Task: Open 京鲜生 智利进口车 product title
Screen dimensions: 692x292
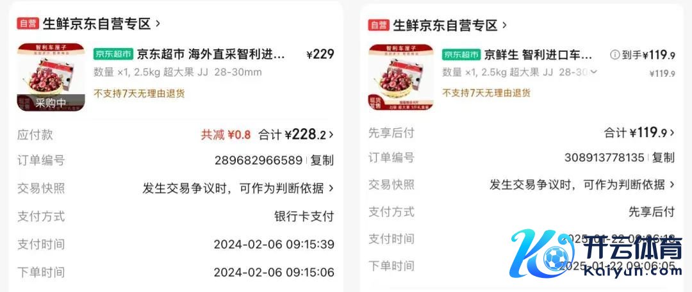Action: pos(538,54)
